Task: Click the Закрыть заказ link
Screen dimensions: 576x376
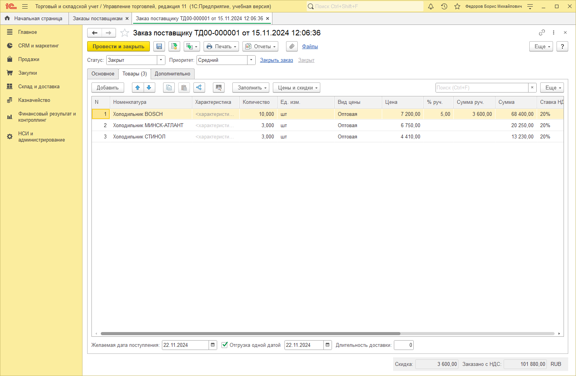Action: (x=276, y=60)
